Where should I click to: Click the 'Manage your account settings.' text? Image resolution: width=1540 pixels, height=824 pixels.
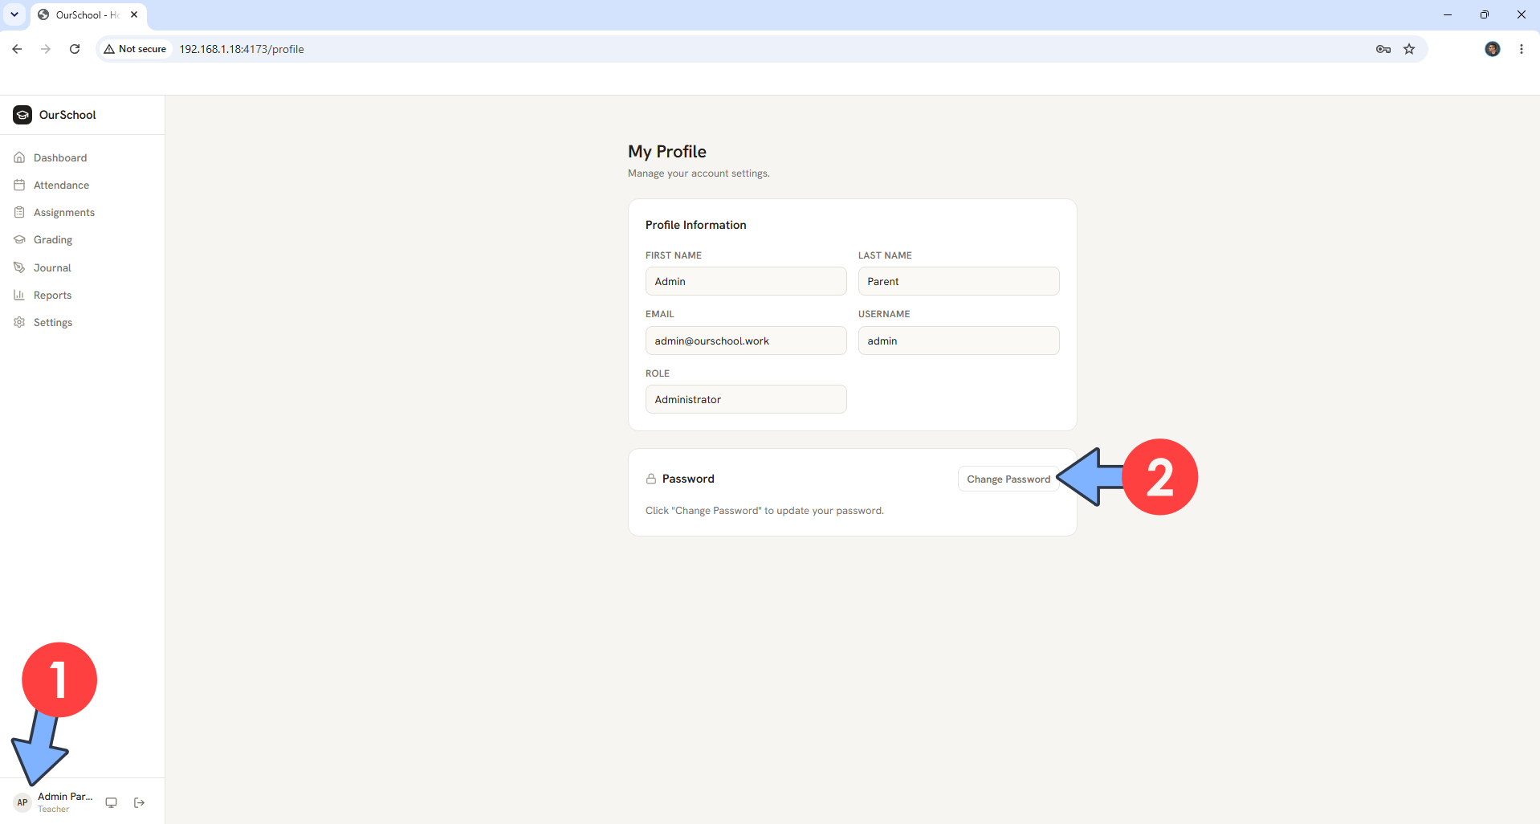(699, 173)
